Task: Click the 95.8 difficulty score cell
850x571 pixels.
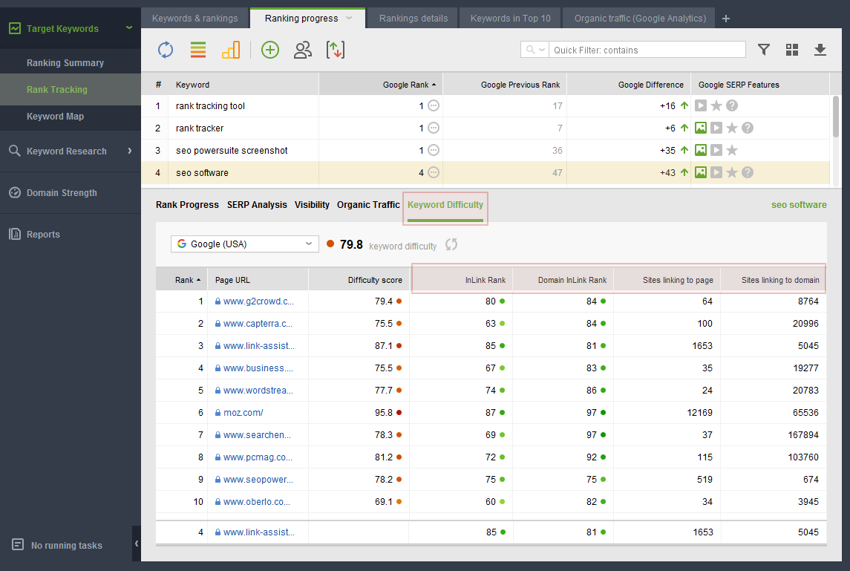Action: 359,413
